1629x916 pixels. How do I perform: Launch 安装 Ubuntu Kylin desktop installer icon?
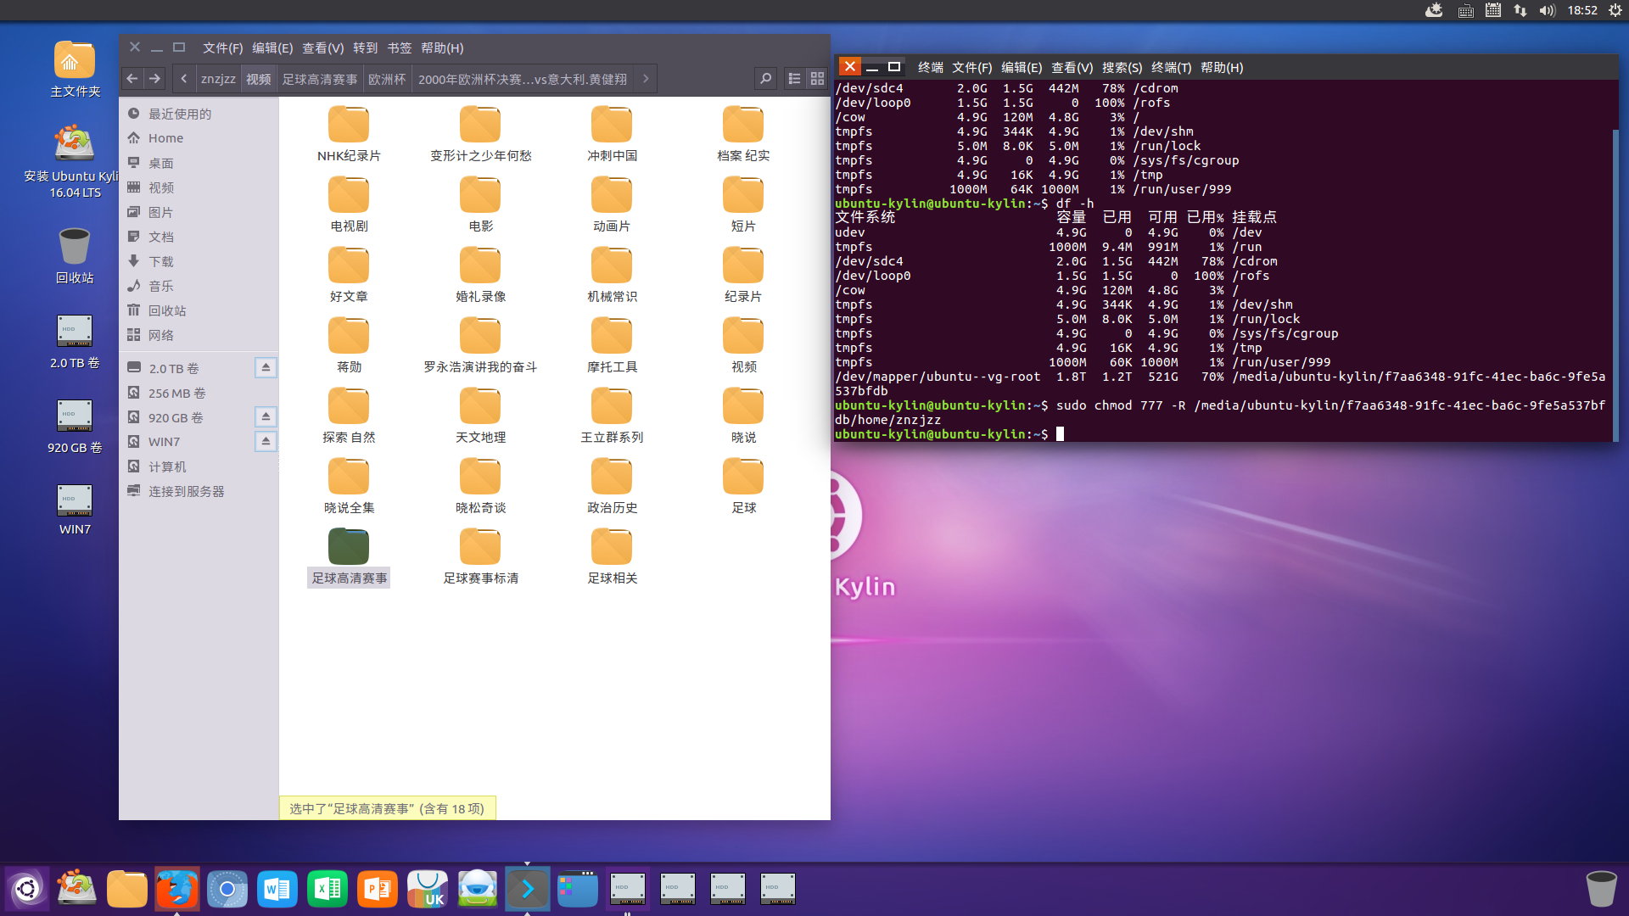pyautogui.click(x=75, y=161)
